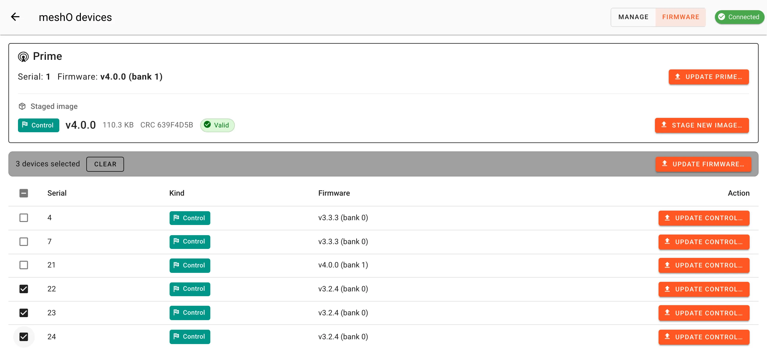767x362 pixels.
Task: Update Control firmware for serial 7
Action: (x=704, y=242)
